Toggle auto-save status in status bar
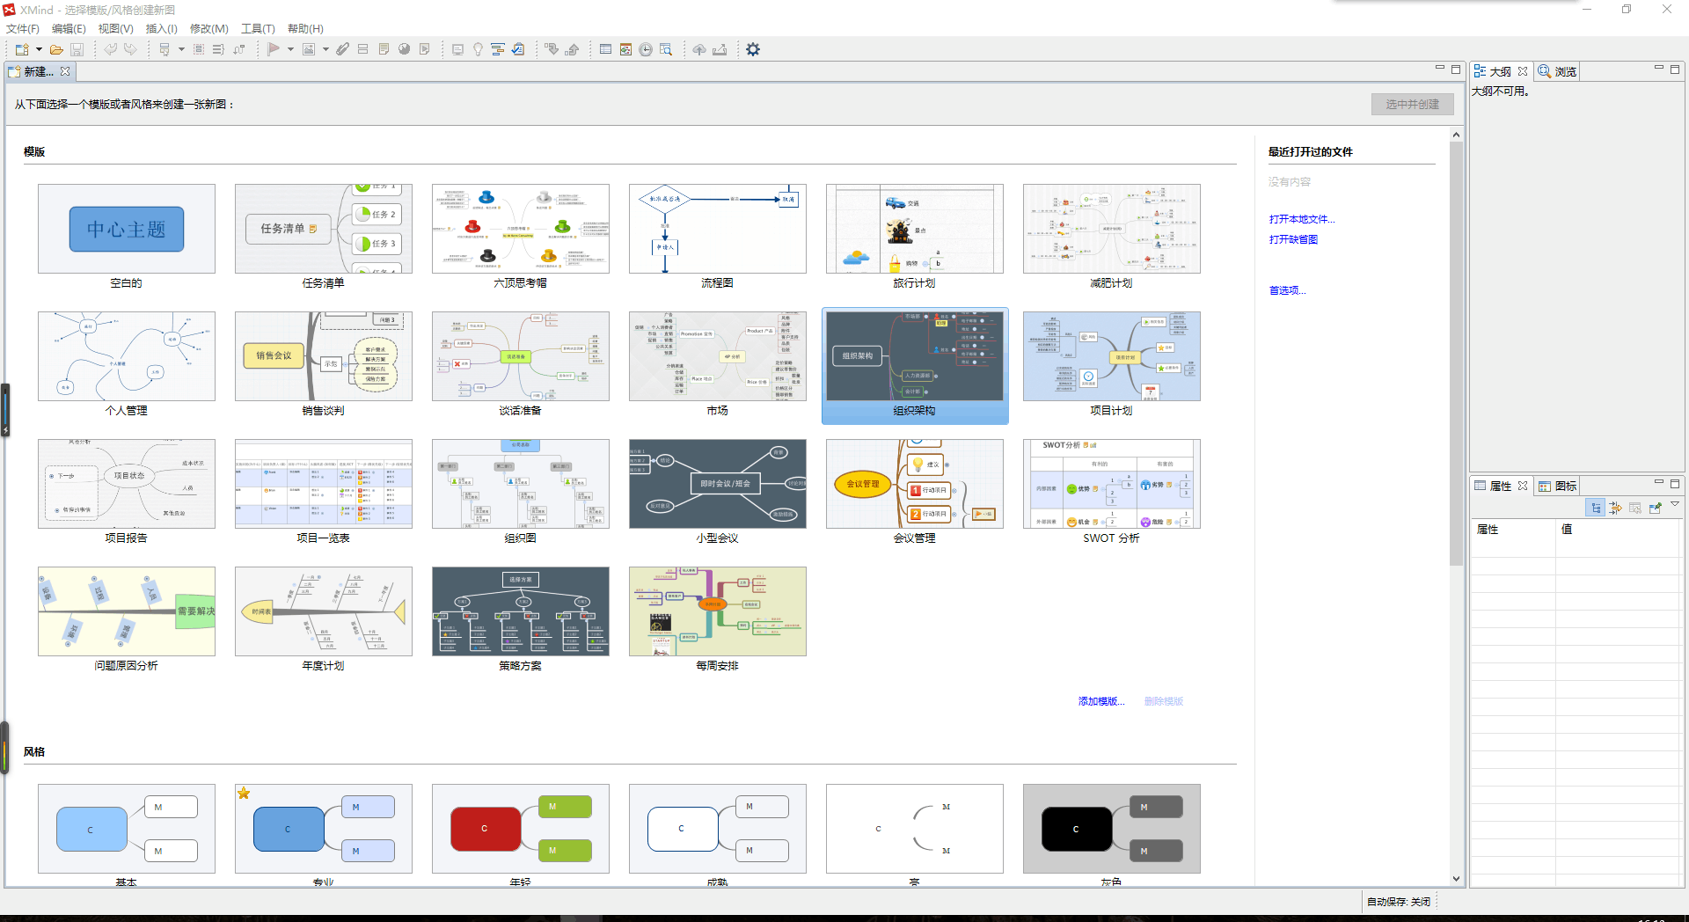1689x922 pixels. tap(1398, 902)
